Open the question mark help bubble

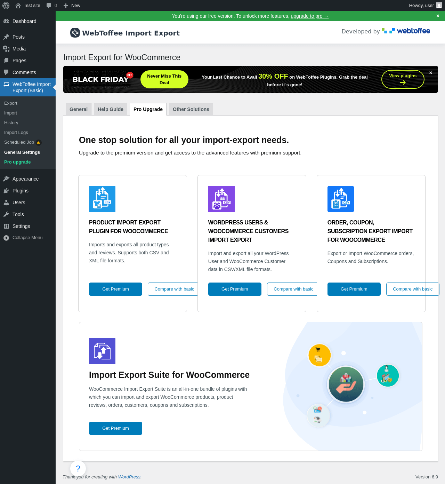click(x=78, y=468)
